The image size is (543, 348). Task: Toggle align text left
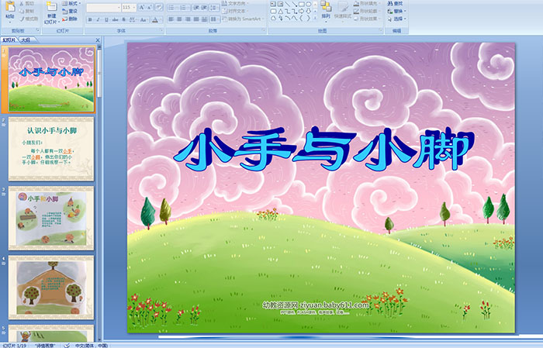coord(171,19)
